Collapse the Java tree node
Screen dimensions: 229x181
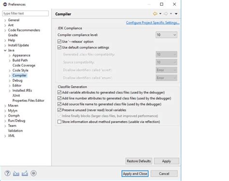click(5, 50)
